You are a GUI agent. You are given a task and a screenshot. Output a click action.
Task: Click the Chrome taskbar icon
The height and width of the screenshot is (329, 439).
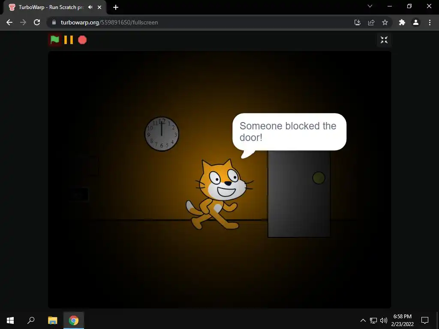click(x=74, y=320)
